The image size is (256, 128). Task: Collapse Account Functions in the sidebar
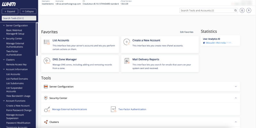coord(4,101)
